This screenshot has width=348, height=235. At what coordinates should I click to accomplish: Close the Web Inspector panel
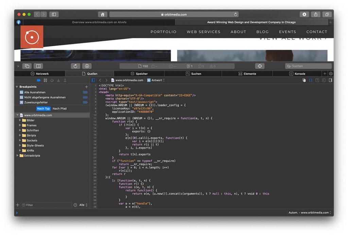click(18, 66)
